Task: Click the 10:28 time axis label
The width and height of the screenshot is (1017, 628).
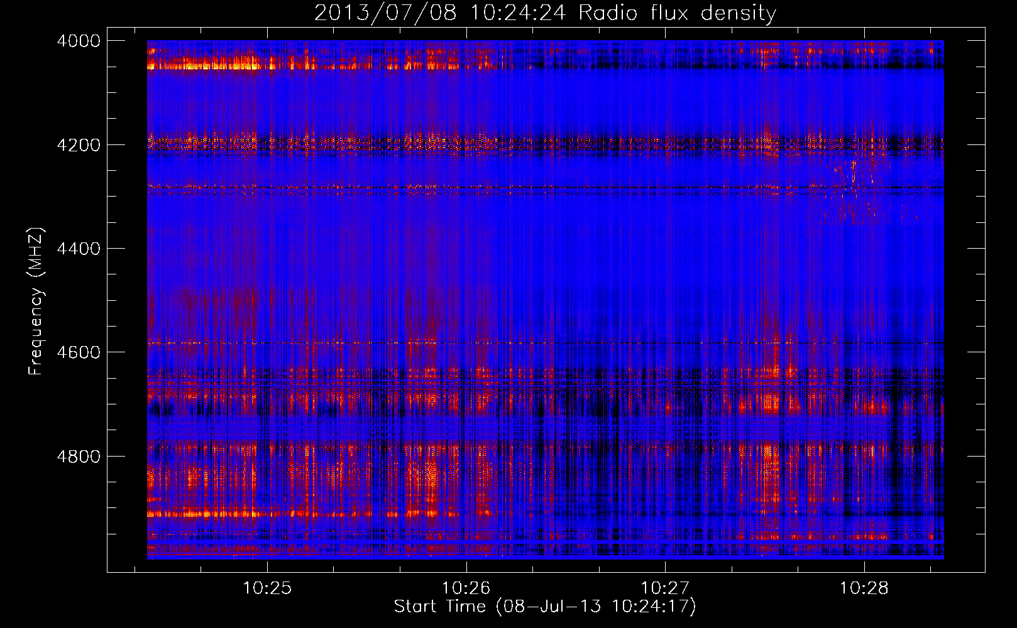Action: click(x=864, y=588)
